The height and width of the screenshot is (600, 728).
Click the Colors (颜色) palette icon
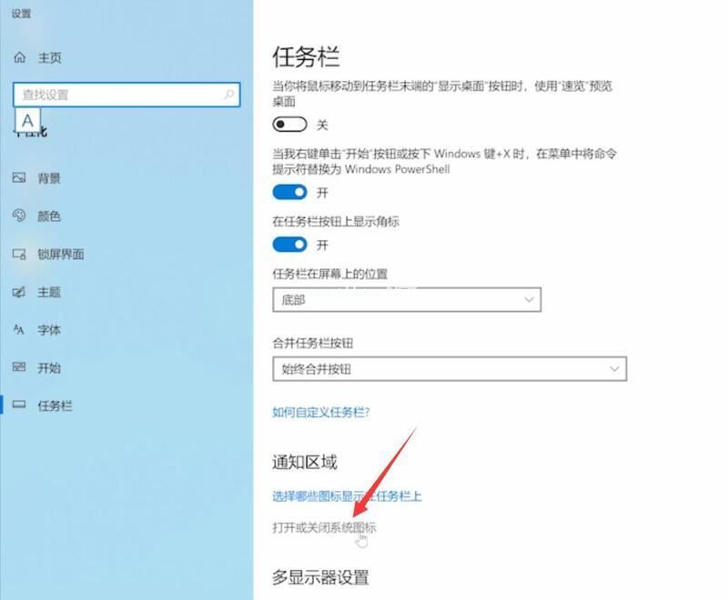[19, 215]
